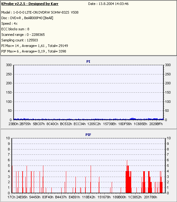The image size is (177, 202).
Task: Click the 118E42h label on PIF axis
Action: (x=88, y=197)
